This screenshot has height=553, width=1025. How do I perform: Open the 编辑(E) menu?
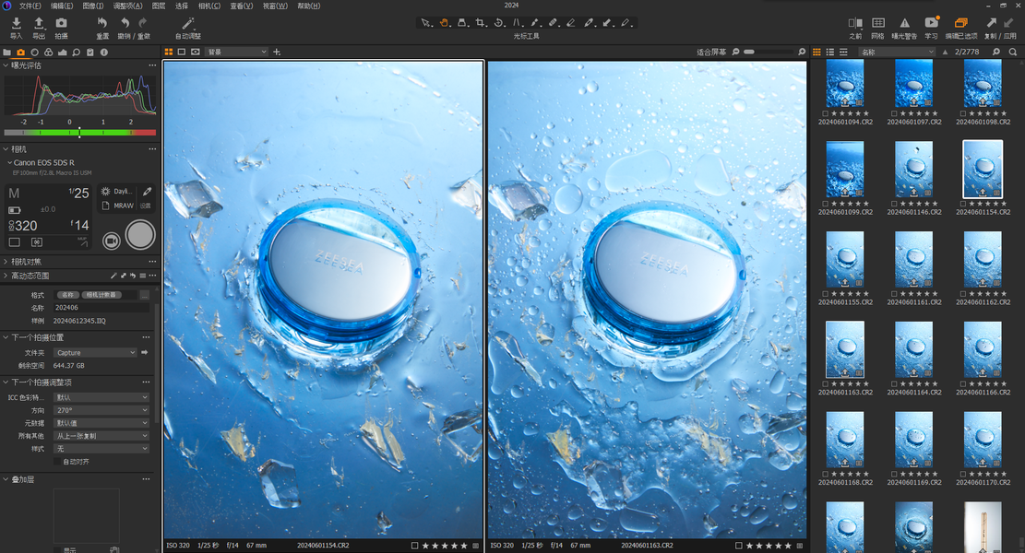tap(62, 6)
